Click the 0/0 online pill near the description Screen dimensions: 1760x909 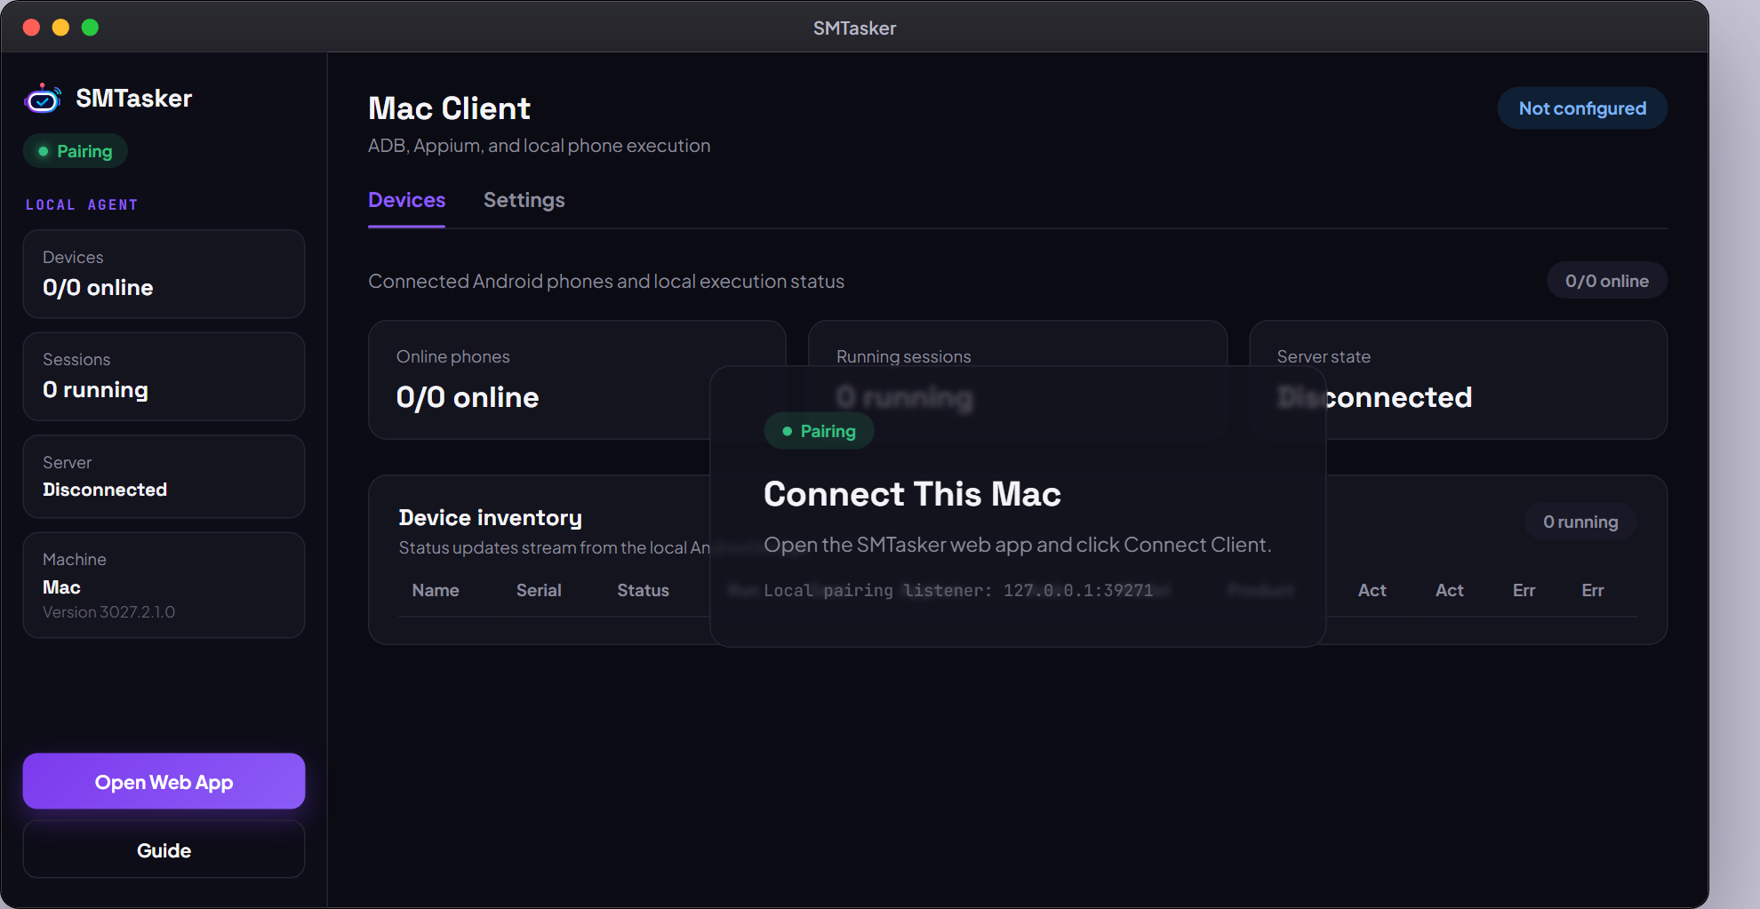(x=1606, y=281)
